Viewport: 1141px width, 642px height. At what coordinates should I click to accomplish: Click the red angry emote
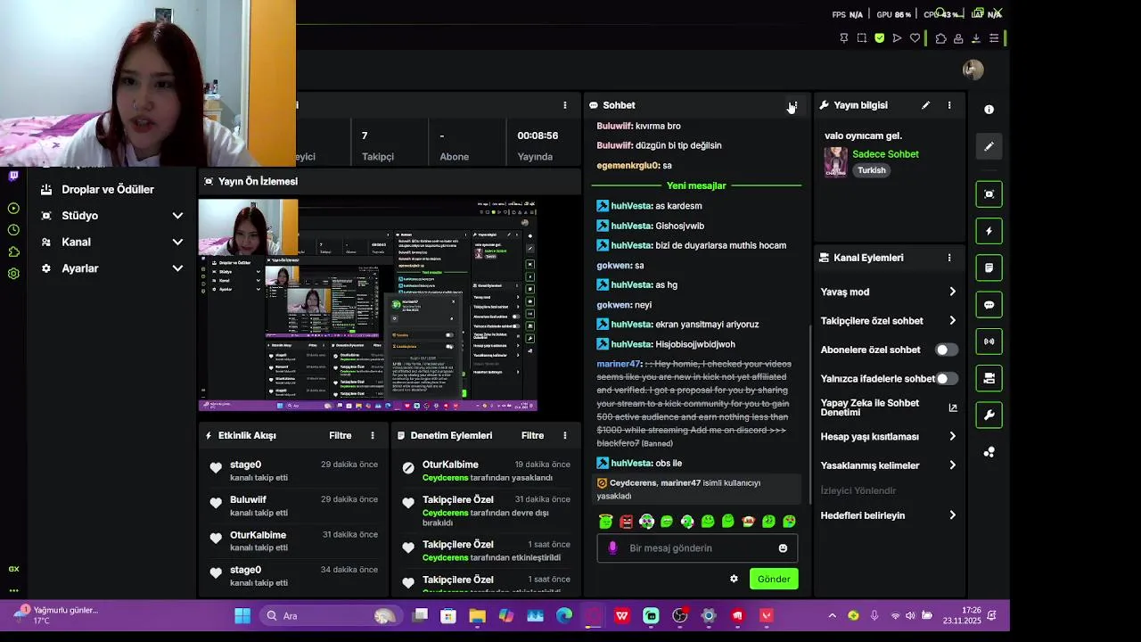click(626, 522)
